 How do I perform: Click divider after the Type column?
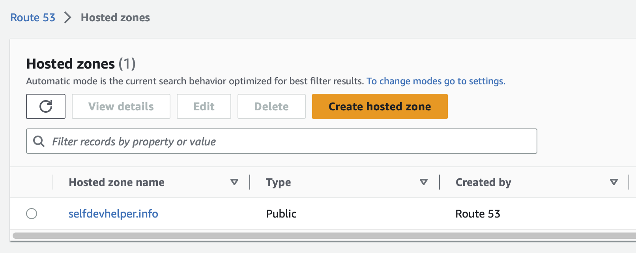(x=440, y=182)
